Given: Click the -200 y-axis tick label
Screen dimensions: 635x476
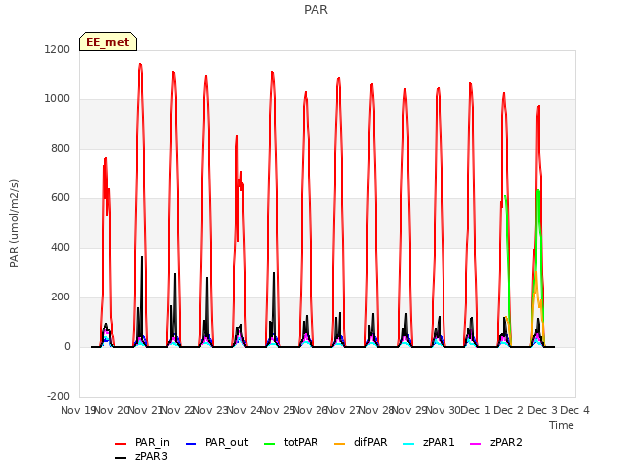Looking at the screenshot, I should pos(59,396).
